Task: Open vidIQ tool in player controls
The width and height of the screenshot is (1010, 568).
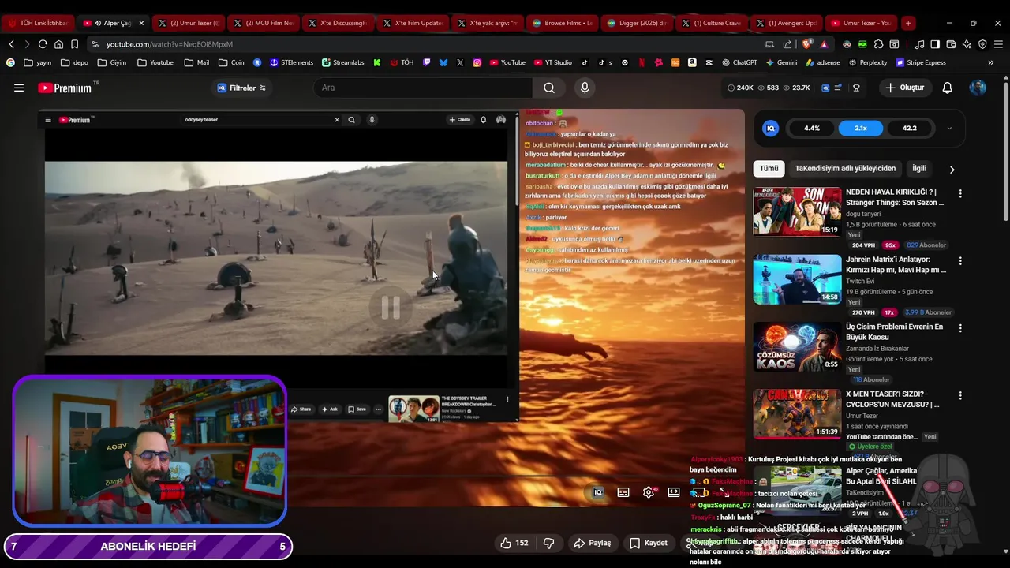Action: coord(598,492)
